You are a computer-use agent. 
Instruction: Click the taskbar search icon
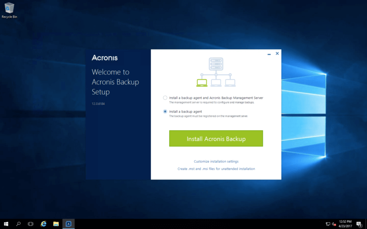coord(18,224)
